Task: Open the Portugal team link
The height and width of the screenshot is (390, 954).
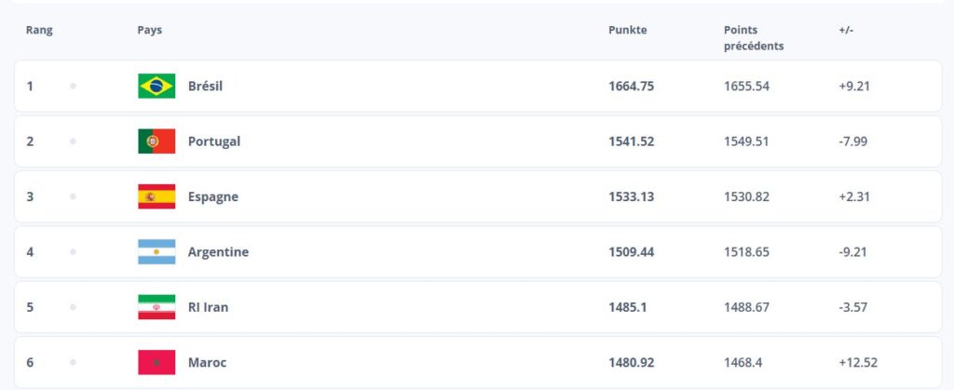Action: point(214,141)
